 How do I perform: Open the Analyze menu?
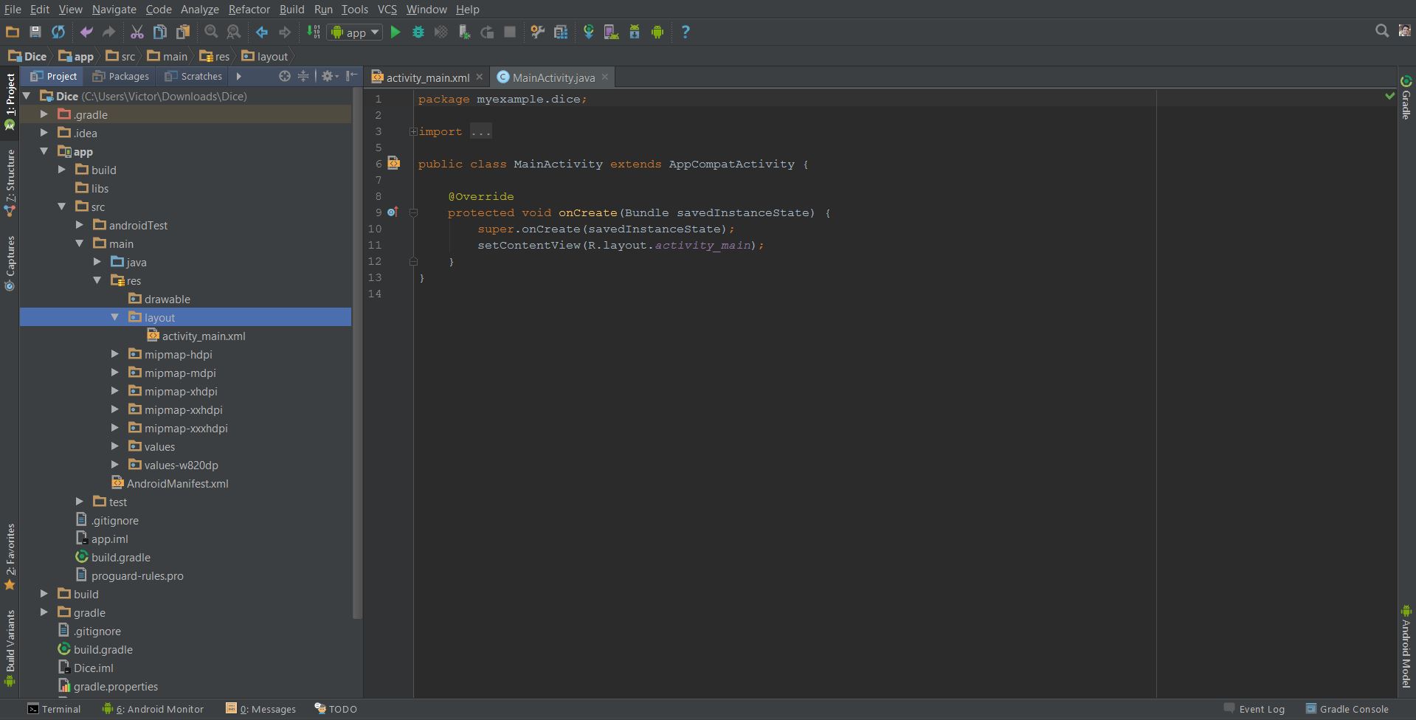199,10
